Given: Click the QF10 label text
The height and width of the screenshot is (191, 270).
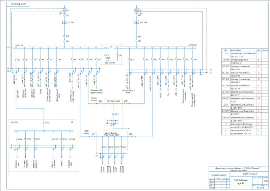Looking at the screenshot, I should (x=83, y=60).
